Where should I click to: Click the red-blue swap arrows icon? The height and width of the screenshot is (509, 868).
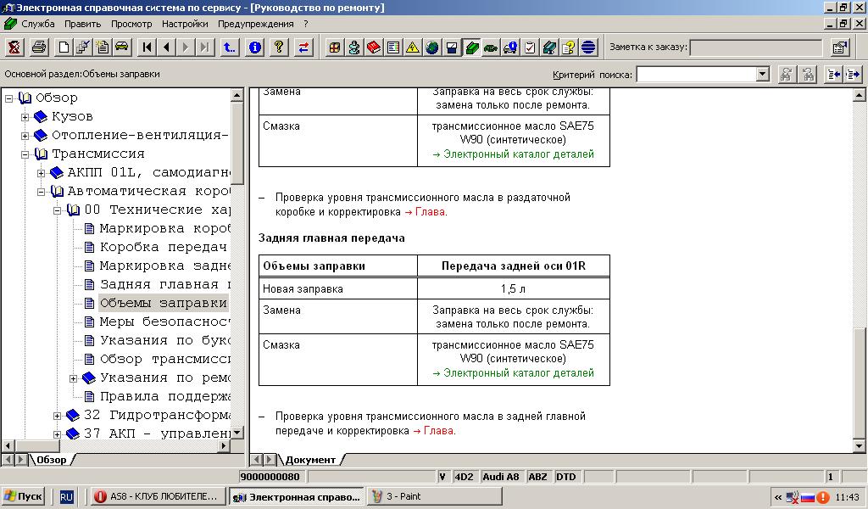point(303,48)
